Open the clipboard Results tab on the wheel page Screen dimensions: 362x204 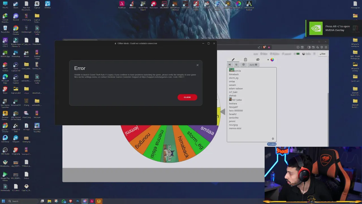pyautogui.click(x=245, y=59)
